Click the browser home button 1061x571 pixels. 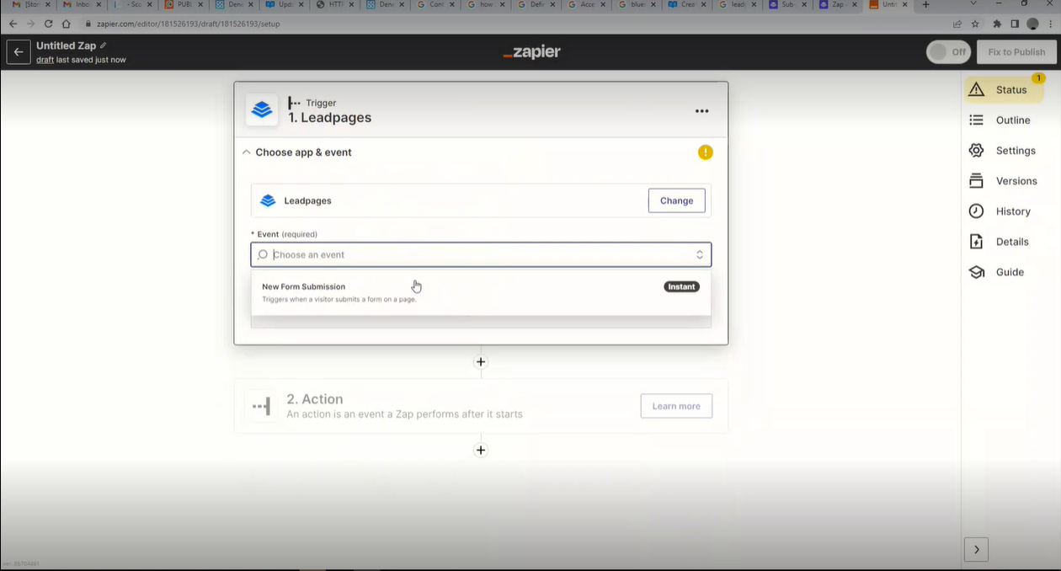click(x=66, y=24)
